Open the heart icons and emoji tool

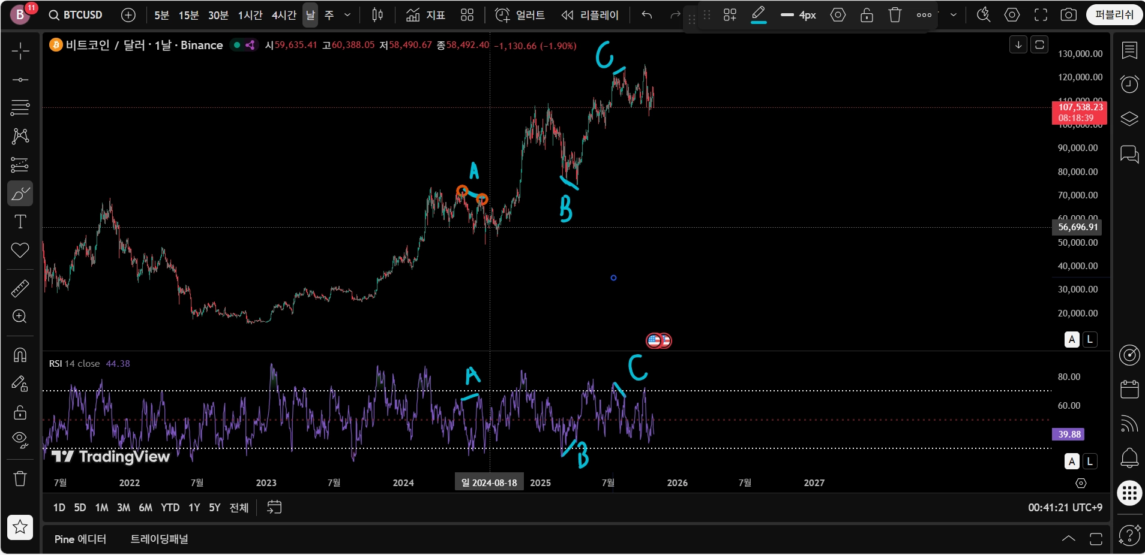click(20, 250)
